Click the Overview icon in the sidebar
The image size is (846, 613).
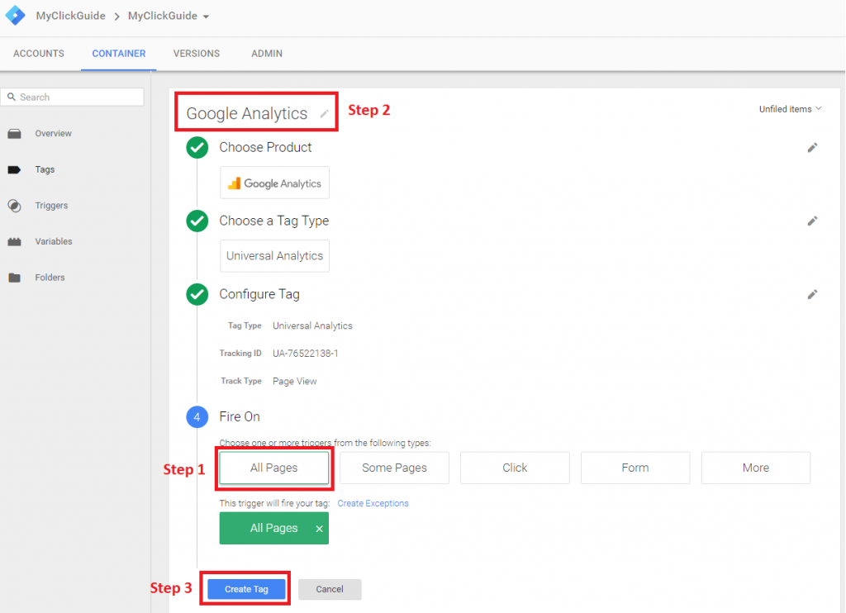(14, 134)
